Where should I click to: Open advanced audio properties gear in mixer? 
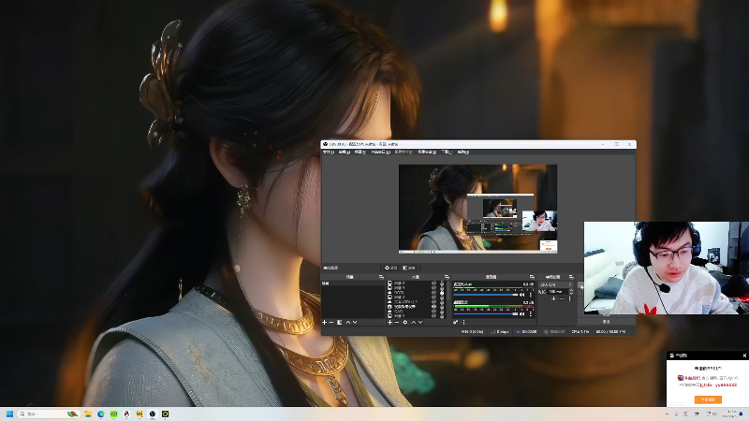pyautogui.click(x=455, y=322)
